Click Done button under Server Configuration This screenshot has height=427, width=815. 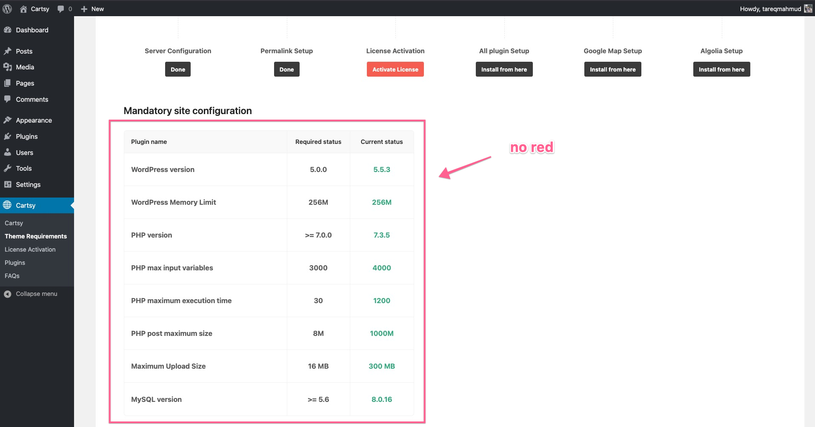coord(178,69)
